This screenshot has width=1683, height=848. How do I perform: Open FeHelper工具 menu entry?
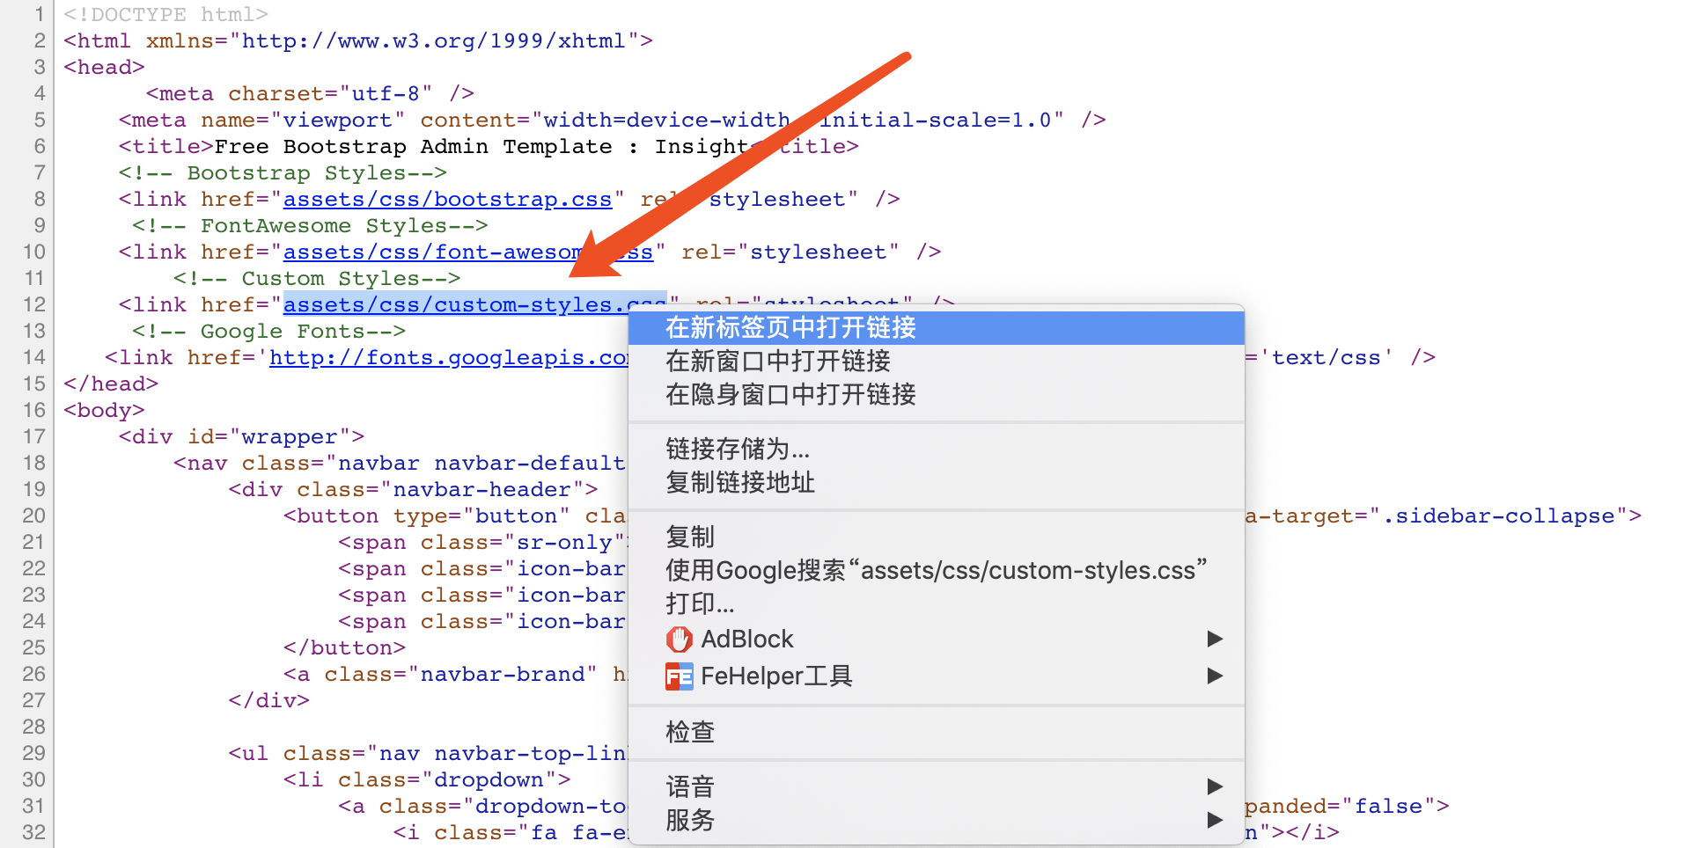coord(937,676)
